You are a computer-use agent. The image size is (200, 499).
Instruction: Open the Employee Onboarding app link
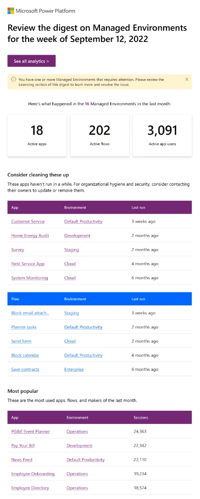pyautogui.click(x=33, y=474)
